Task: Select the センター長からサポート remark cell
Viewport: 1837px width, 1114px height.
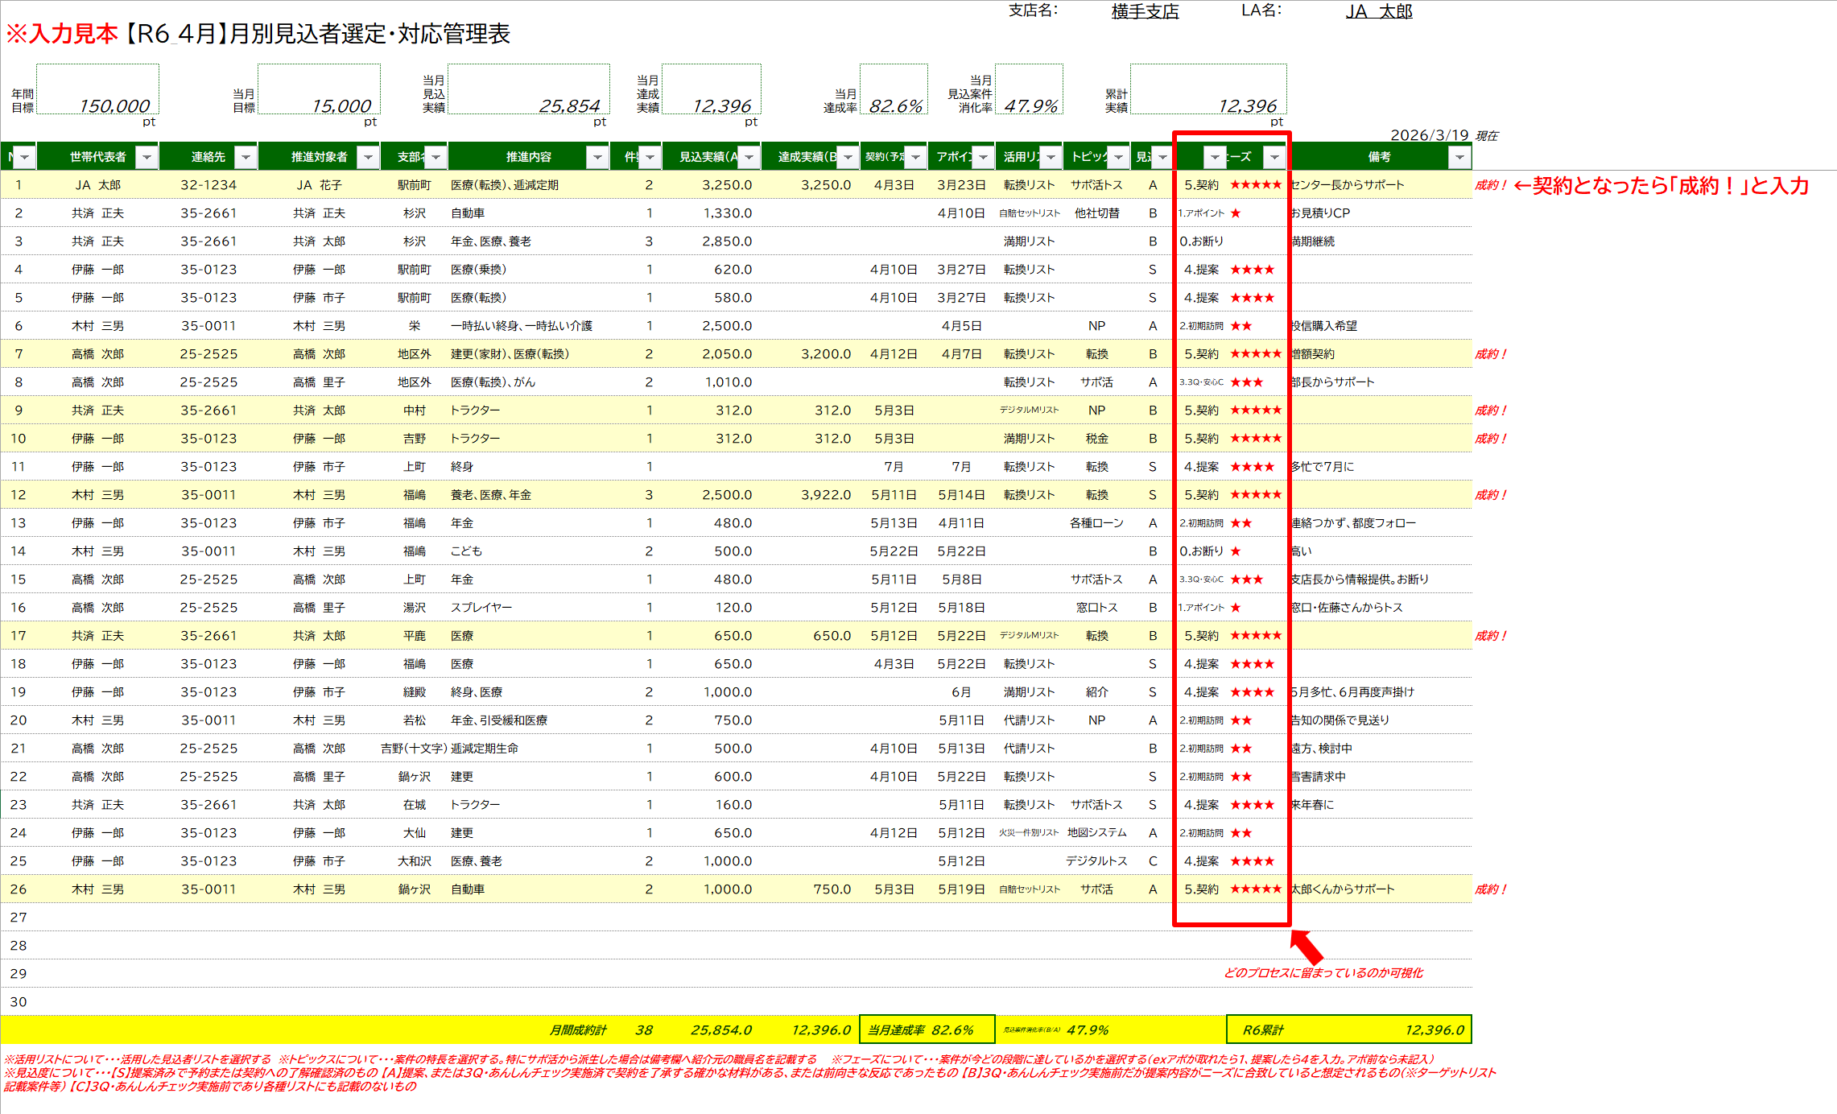Action: pyautogui.click(x=1348, y=185)
